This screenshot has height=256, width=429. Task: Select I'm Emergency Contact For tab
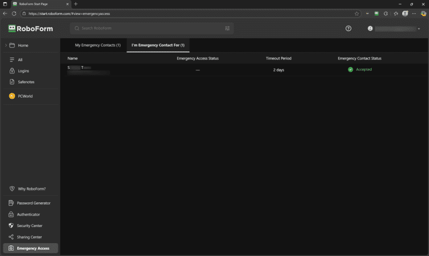click(158, 45)
